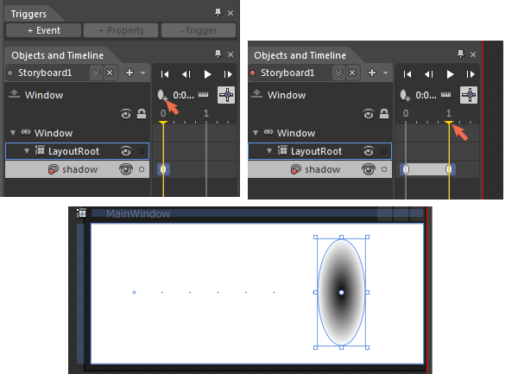Select shadow row in right panel
518x374 pixels.
(x=319, y=169)
